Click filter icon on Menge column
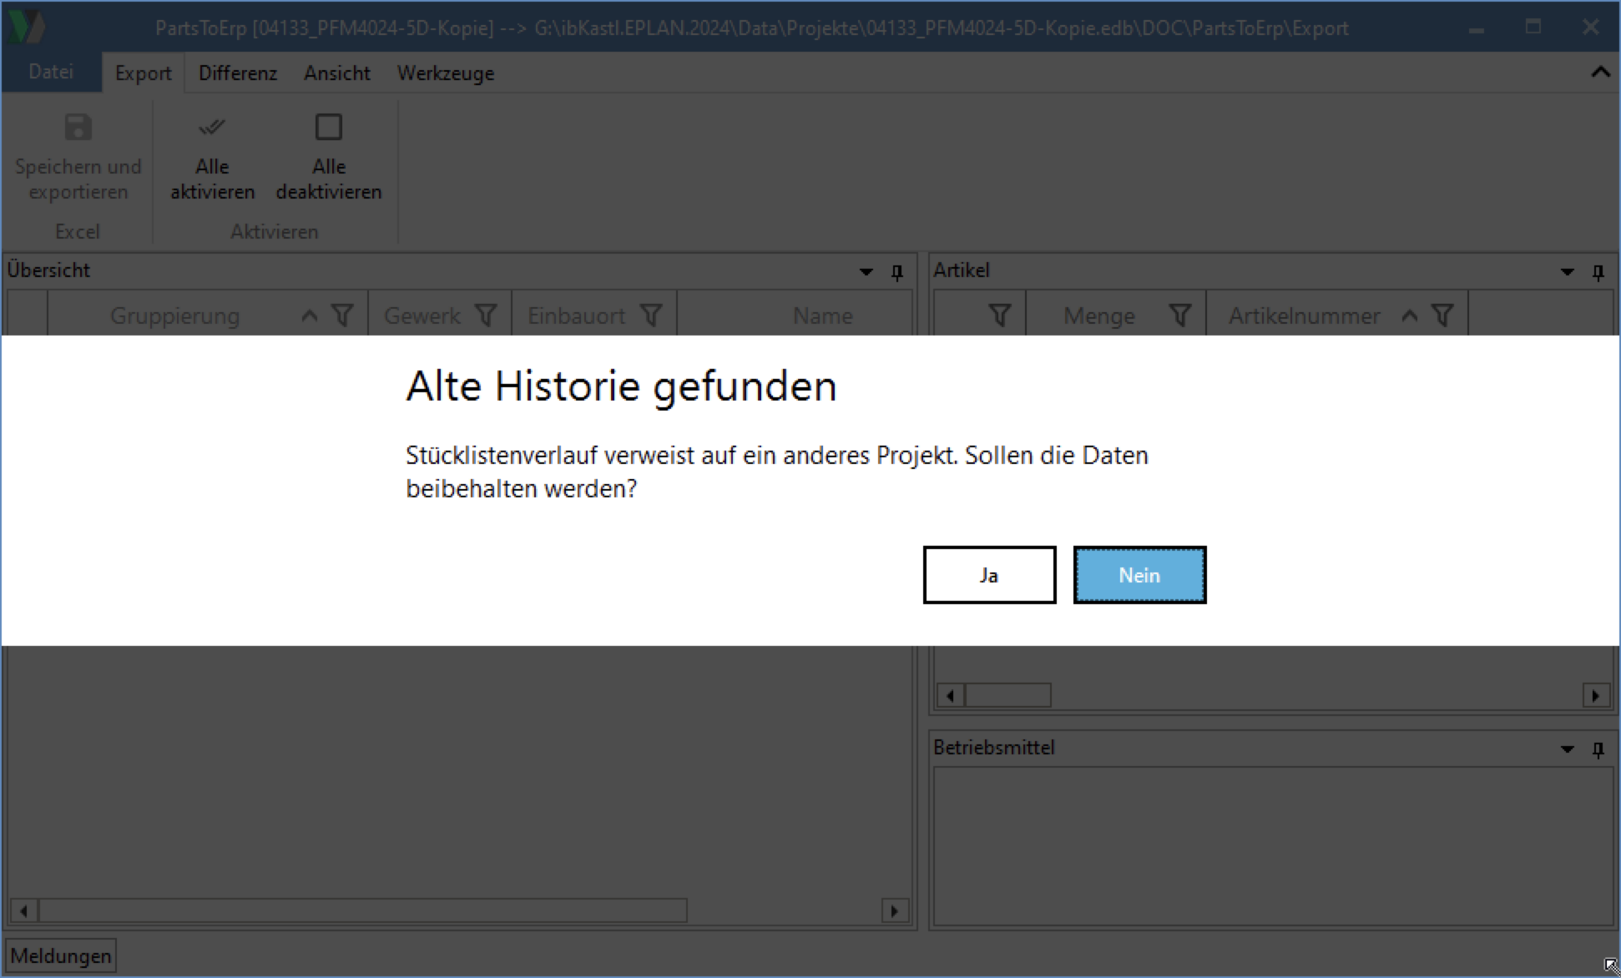The image size is (1621, 978). point(1179,315)
